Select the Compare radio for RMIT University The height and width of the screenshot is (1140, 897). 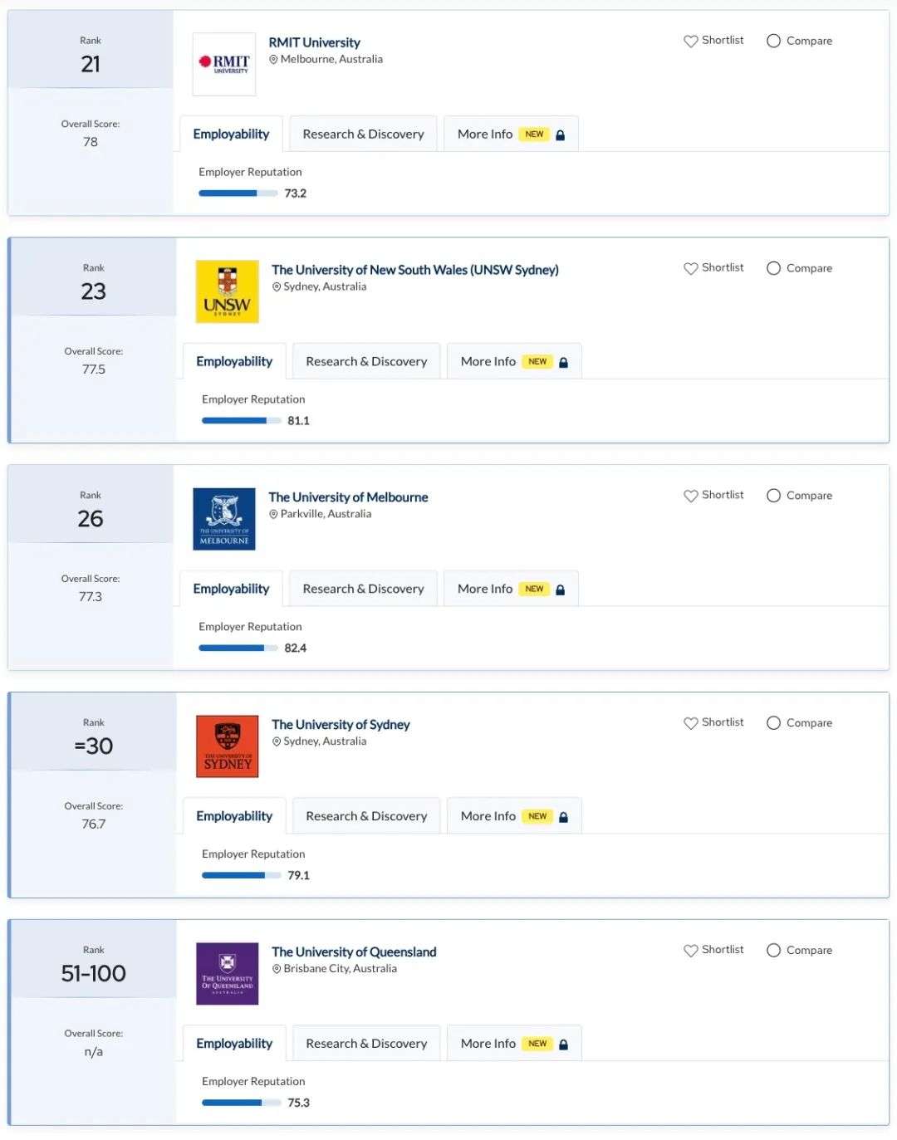(x=773, y=41)
